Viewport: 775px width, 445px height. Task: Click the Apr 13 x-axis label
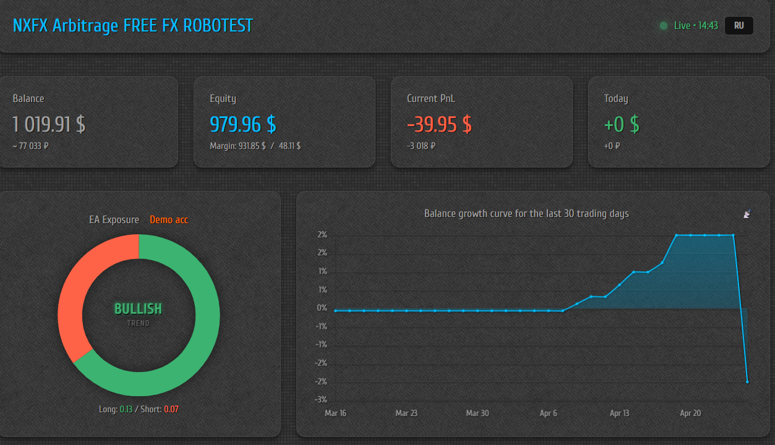619,413
